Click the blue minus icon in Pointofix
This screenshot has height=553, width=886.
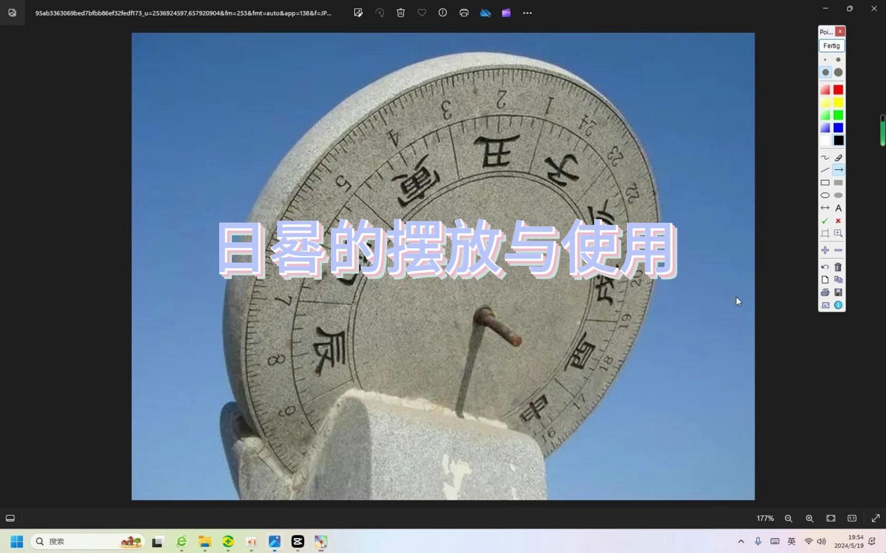pyautogui.click(x=838, y=250)
